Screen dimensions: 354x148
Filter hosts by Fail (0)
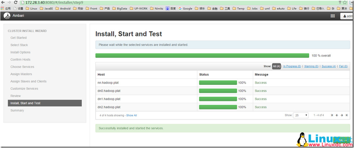pyautogui.click(x=343, y=66)
